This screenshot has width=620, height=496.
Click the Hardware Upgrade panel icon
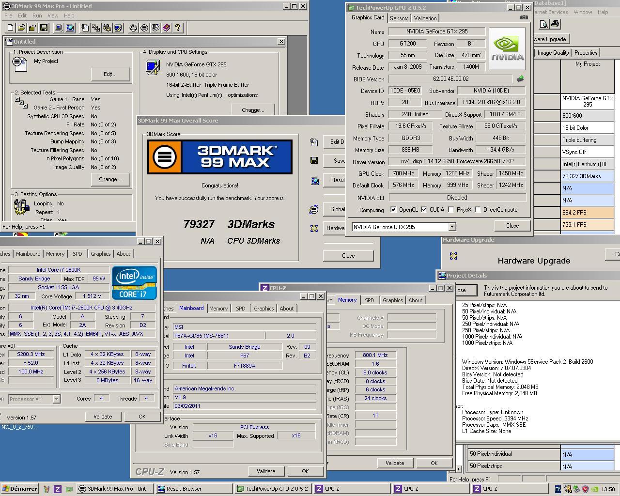click(453, 255)
